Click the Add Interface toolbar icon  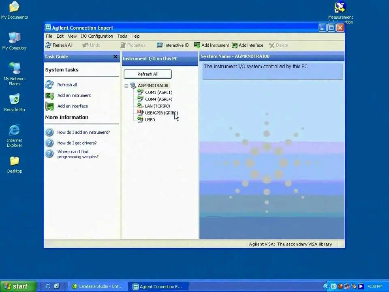coord(235,45)
